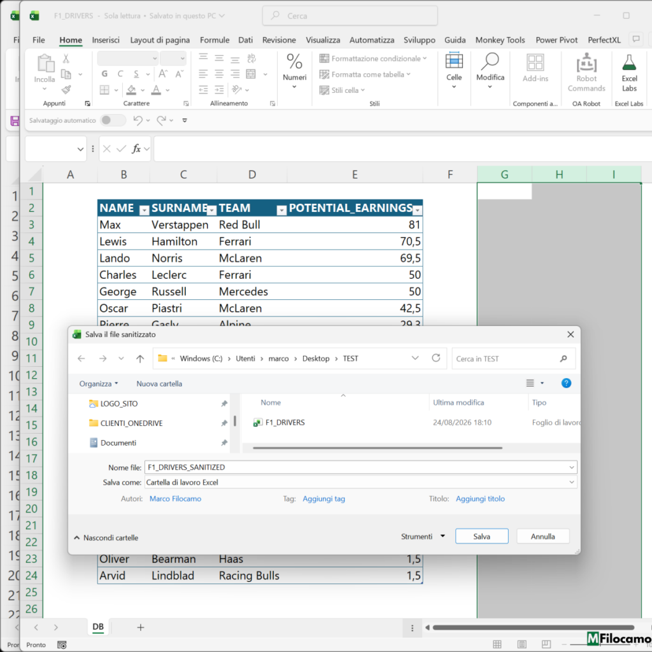The height and width of the screenshot is (652, 652).
Task: Click the Nome file input field
Action: (360, 467)
